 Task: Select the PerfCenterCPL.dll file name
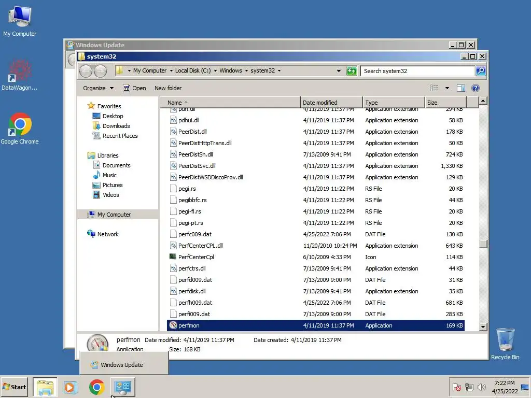coord(201,245)
